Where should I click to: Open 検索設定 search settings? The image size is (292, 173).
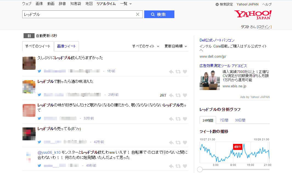(x=224, y=4)
